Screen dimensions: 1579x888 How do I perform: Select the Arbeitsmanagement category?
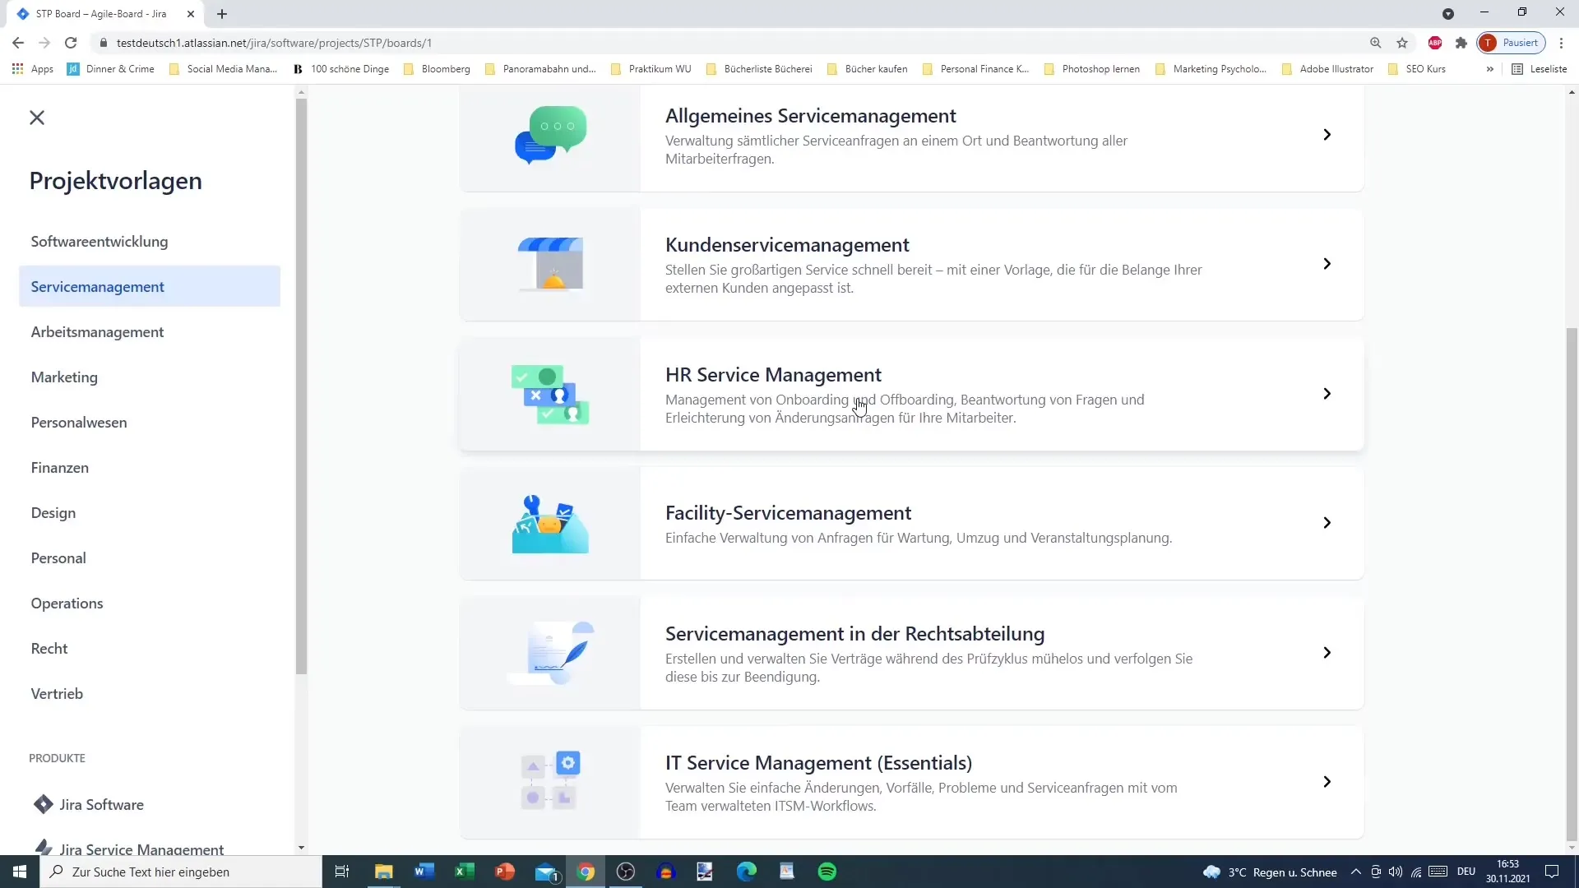(x=150, y=331)
